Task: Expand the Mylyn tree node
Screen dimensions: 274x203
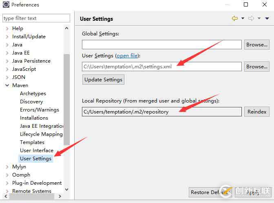Action: coord(7,167)
